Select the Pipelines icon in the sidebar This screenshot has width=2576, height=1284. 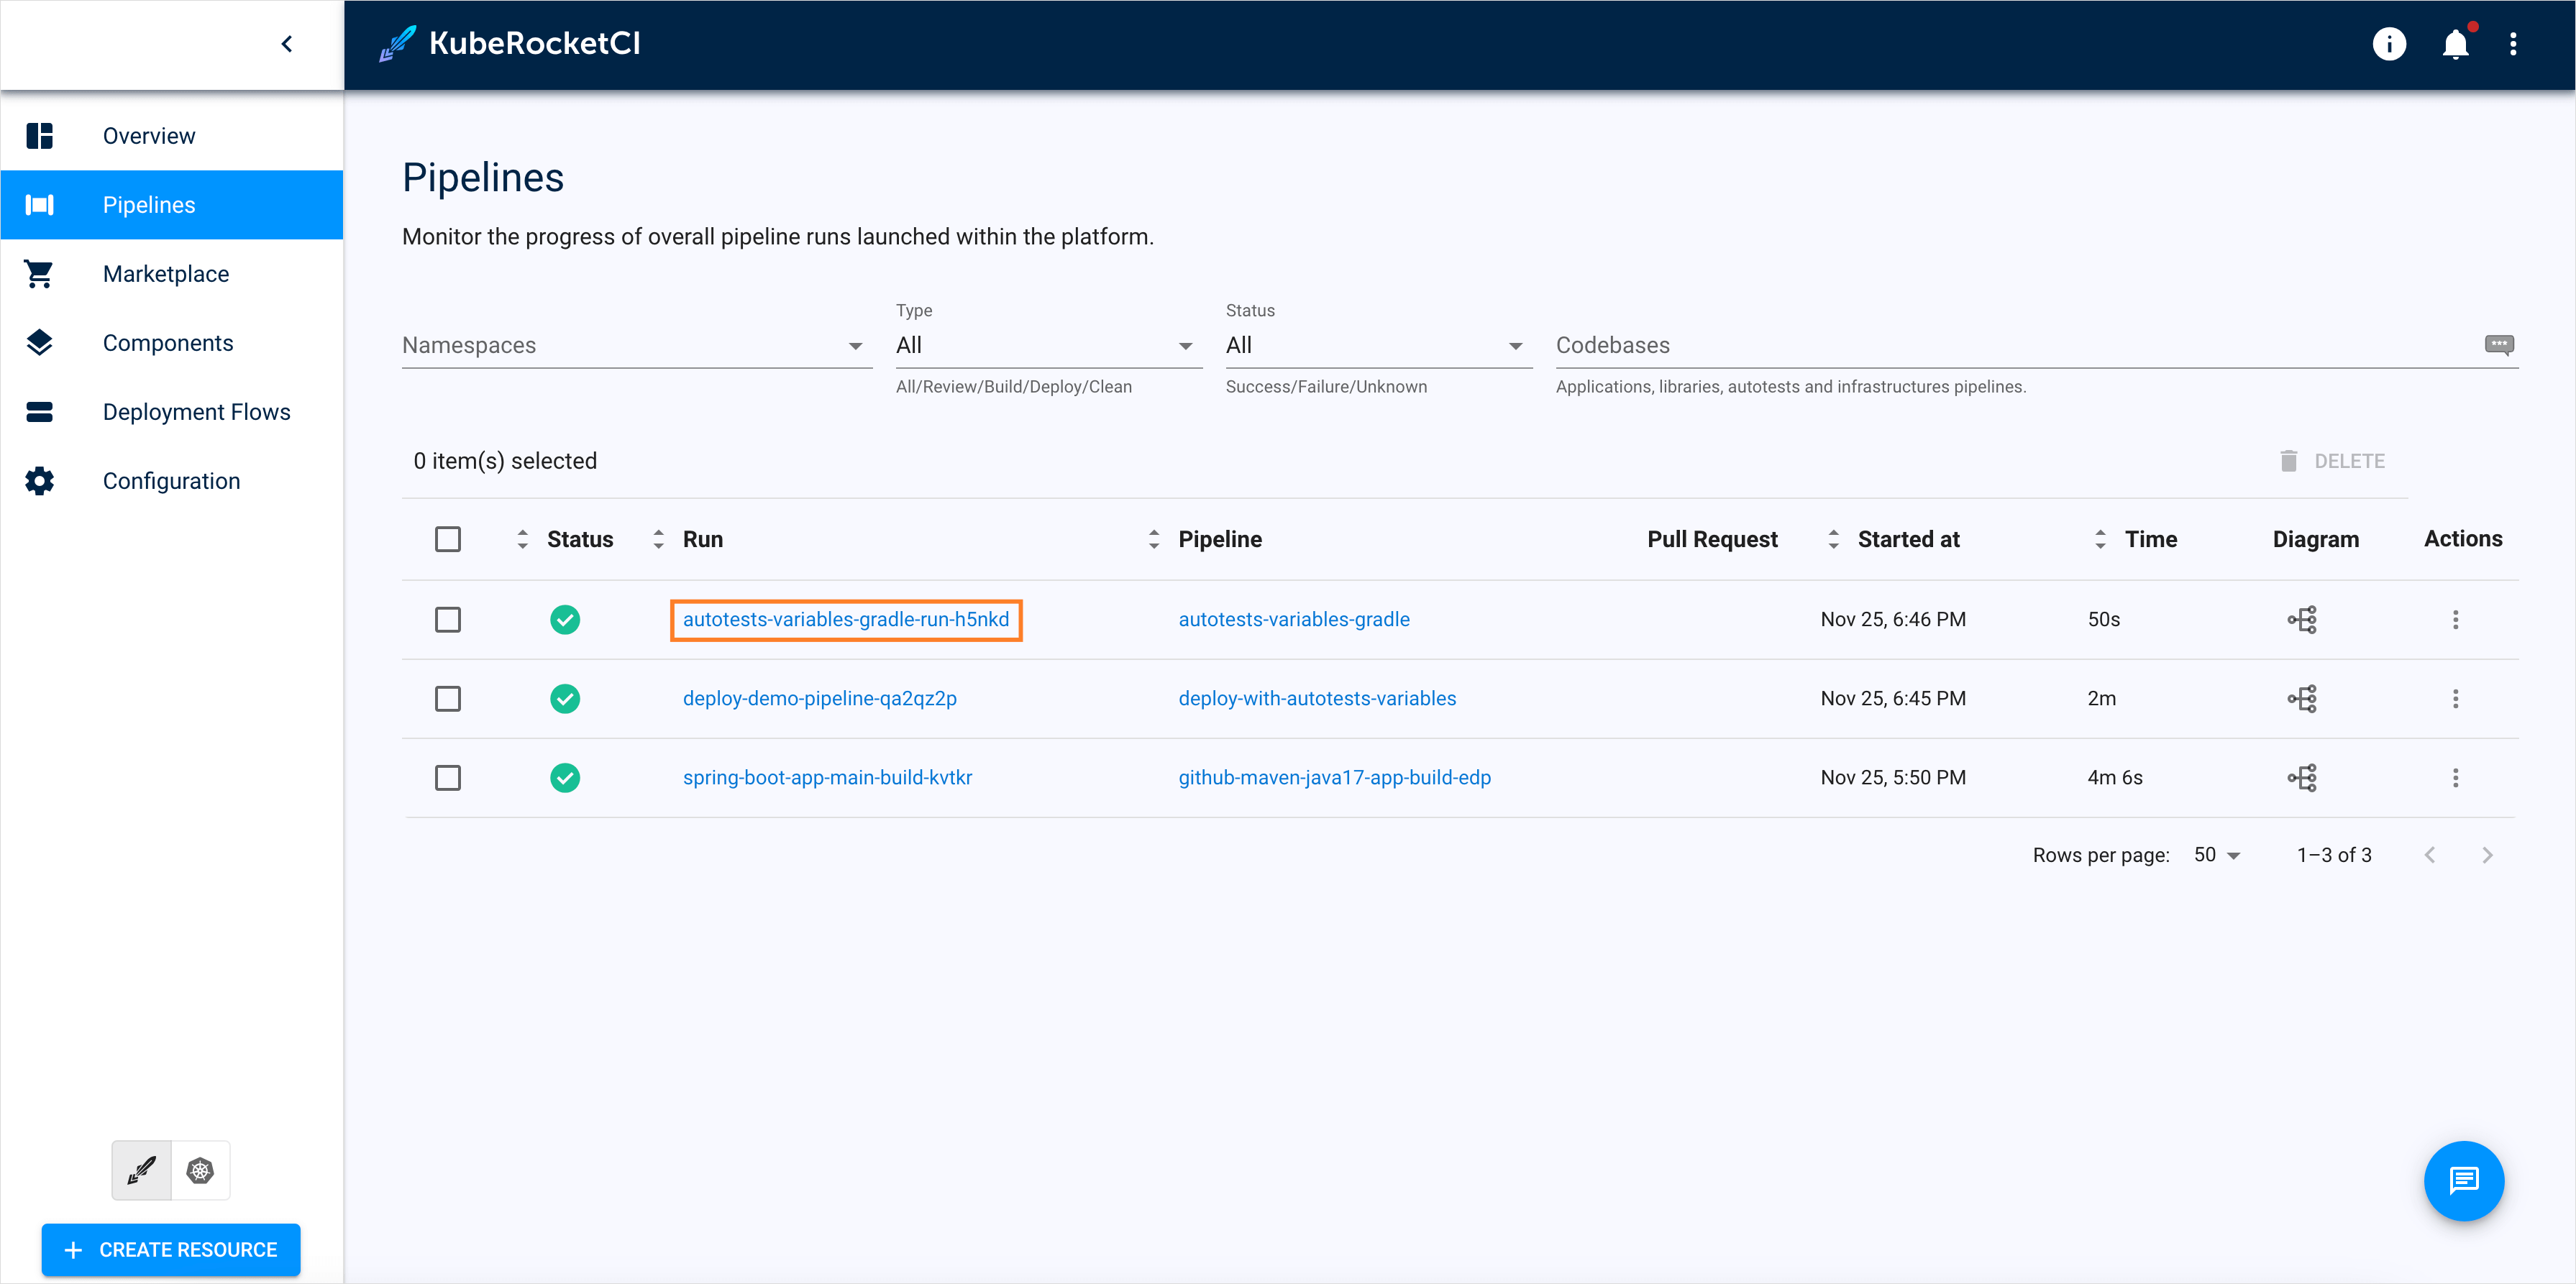[39, 205]
